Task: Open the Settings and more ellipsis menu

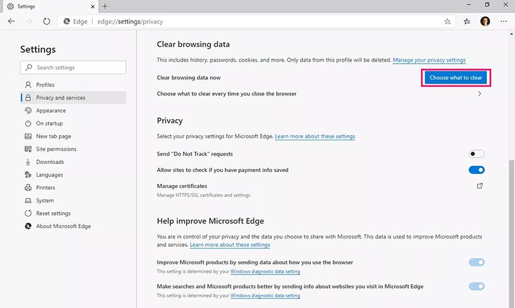Action: point(503,21)
